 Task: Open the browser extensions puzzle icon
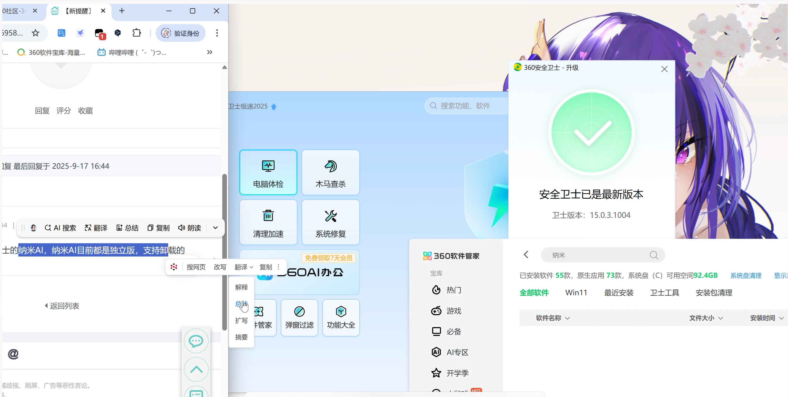point(136,33)
